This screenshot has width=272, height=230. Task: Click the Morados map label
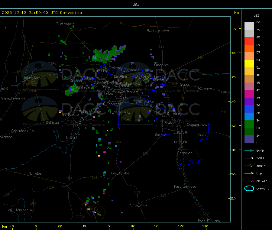35,173
